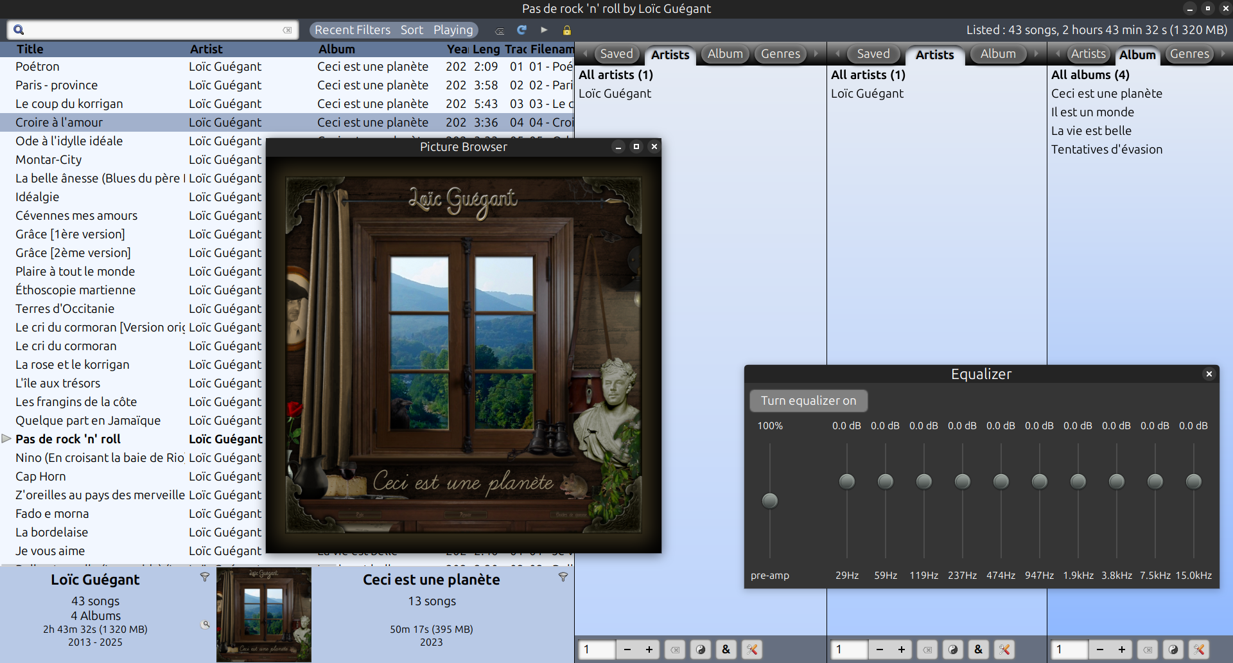Decrease the level value in middle filter pane
Viewport: 1233px width, 663px height.
click(x=880, y=650)
